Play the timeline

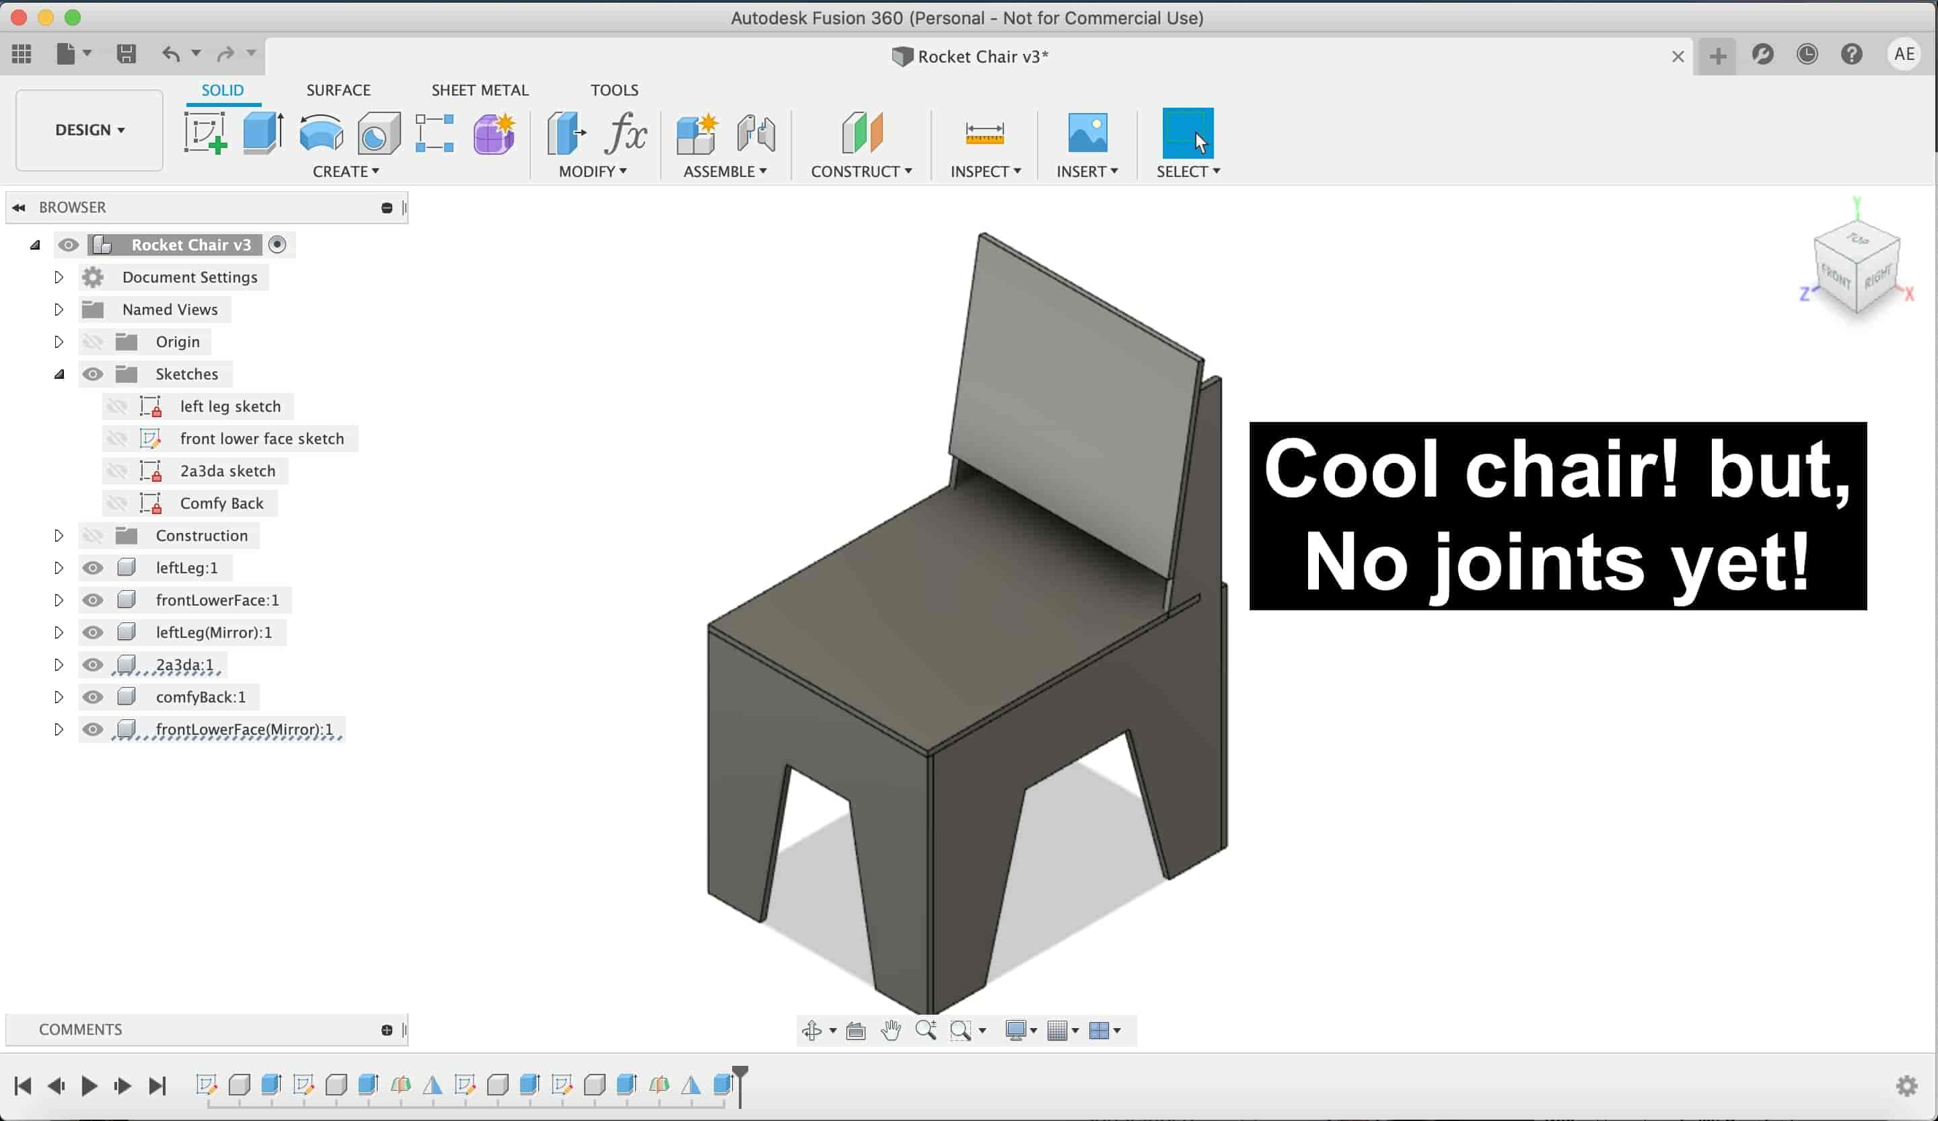[89, 1085]
